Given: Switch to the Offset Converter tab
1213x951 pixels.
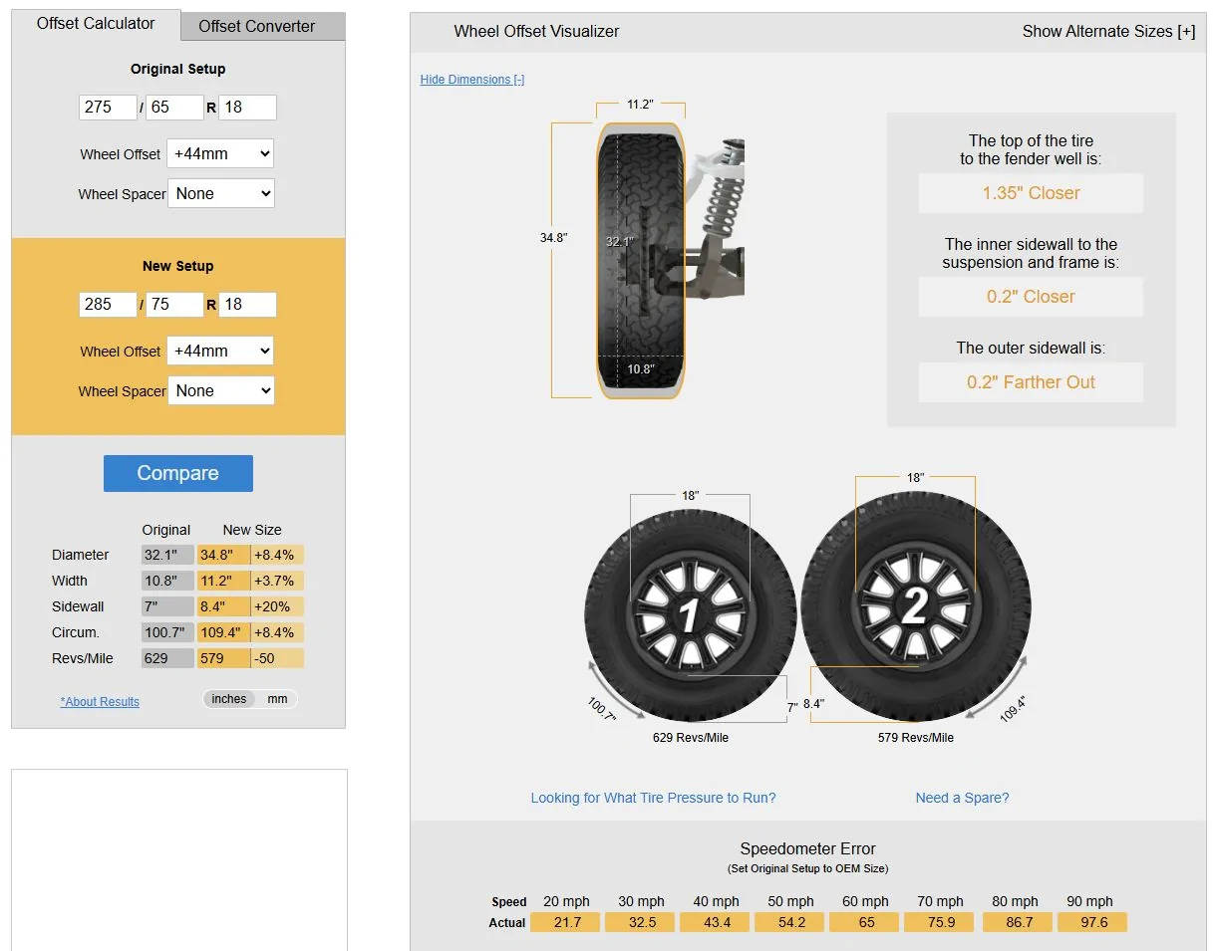Looking at the screenshot, I should 261,26.
